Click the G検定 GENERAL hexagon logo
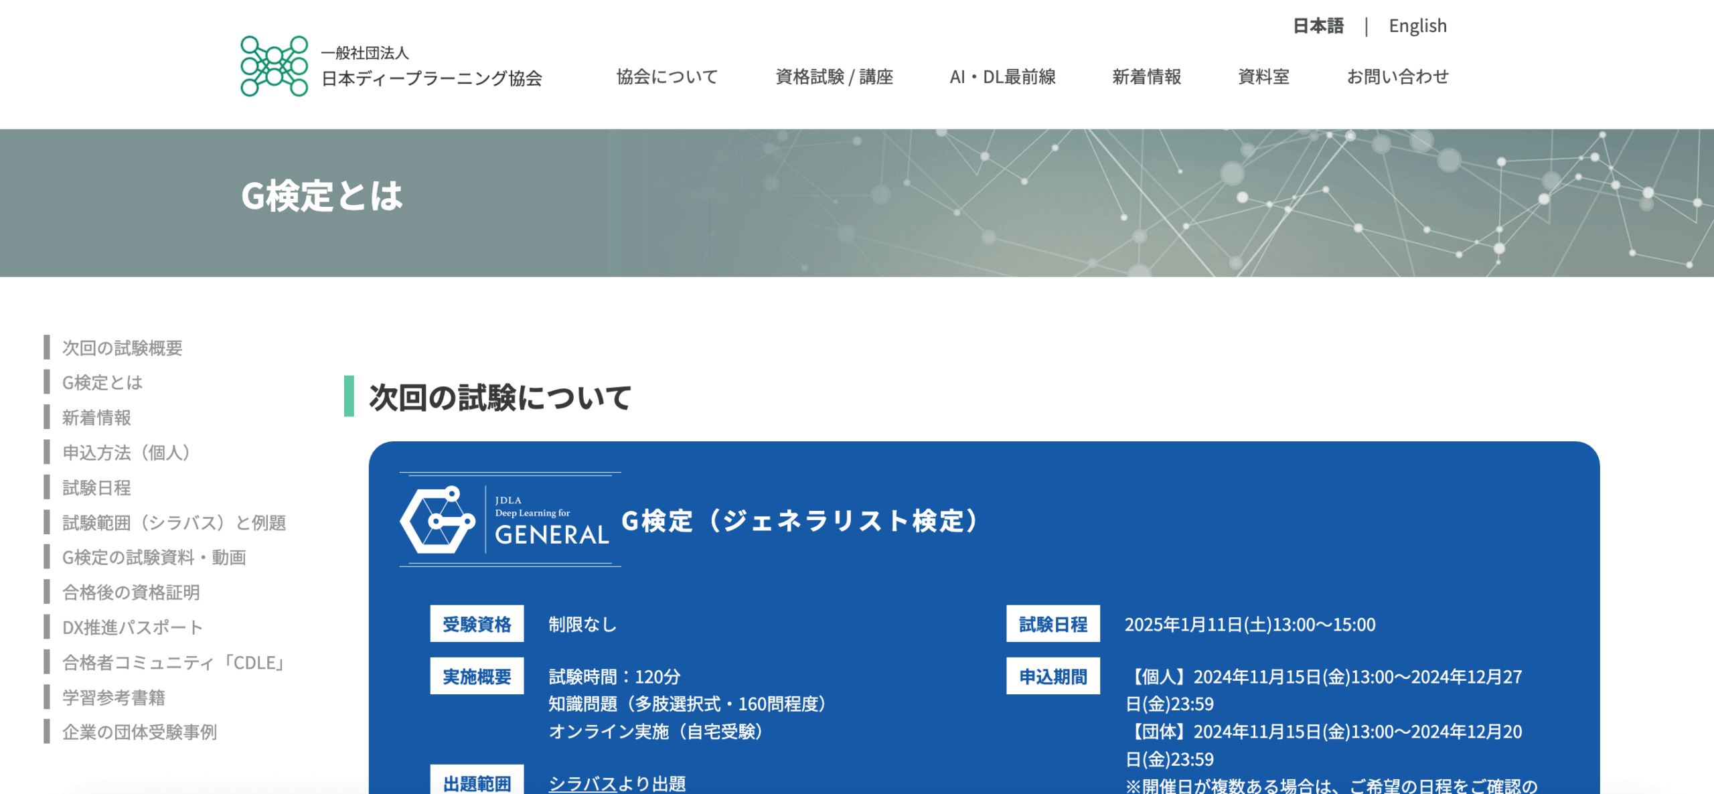Image resolution: width=1714 pixels, height=794 pixels. click(x=439, y=520)
